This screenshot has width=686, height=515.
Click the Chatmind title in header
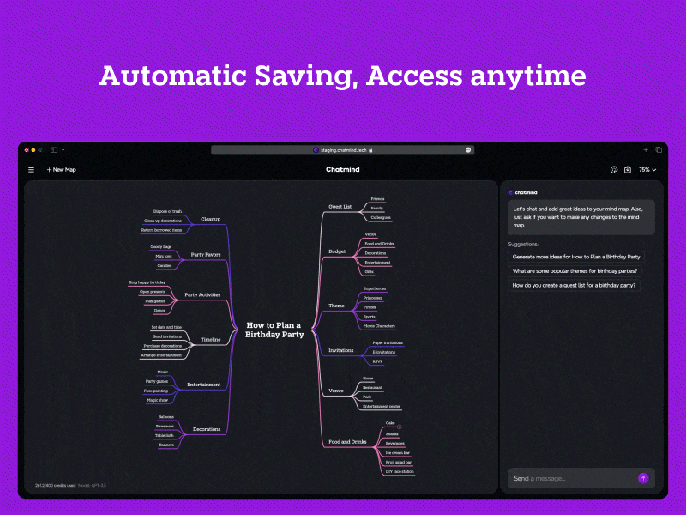coord(342,169)
